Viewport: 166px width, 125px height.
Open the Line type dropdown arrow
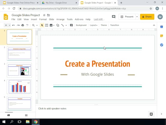coord(66,25)
